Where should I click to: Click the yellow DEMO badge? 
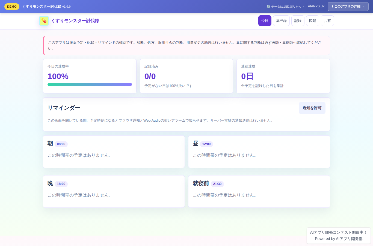point(12,7)
